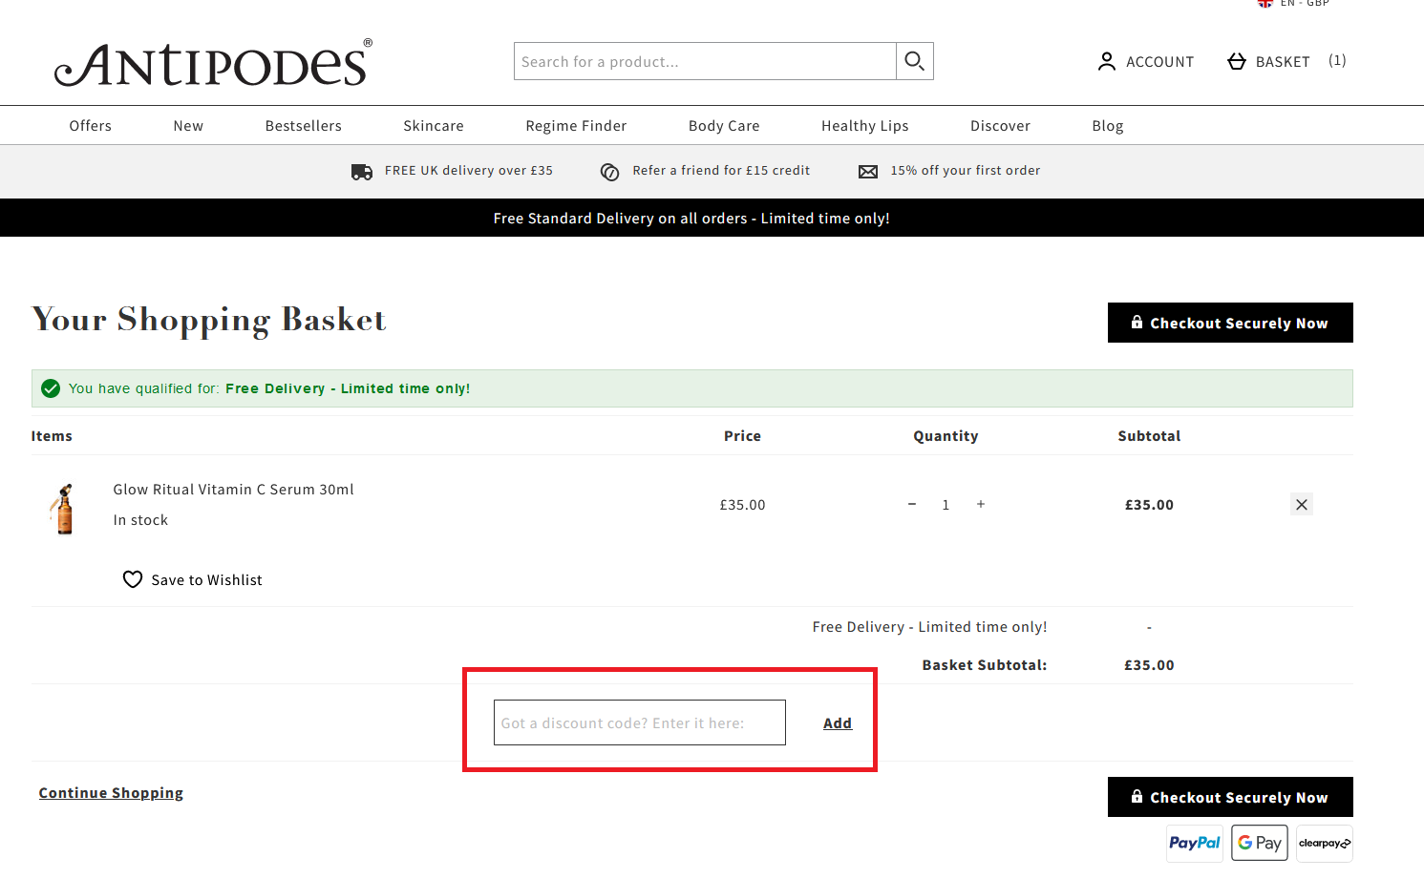Pay with the G Pay button

(1260, 844)
